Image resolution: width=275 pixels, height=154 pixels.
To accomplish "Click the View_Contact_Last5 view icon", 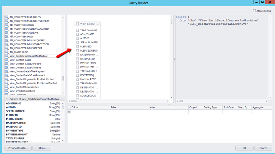I will (x=7, y=60).
